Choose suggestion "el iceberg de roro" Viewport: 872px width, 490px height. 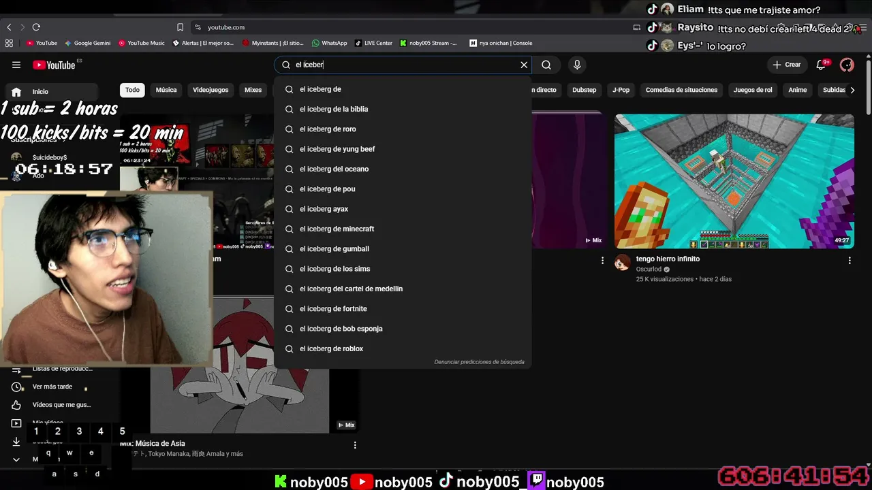pos(403,129)
